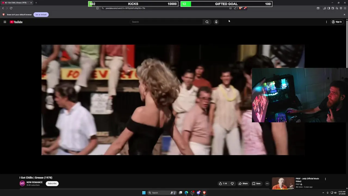348x196 pixels.
Task: Open the Brave VPN shield icon
Action: 341,8
